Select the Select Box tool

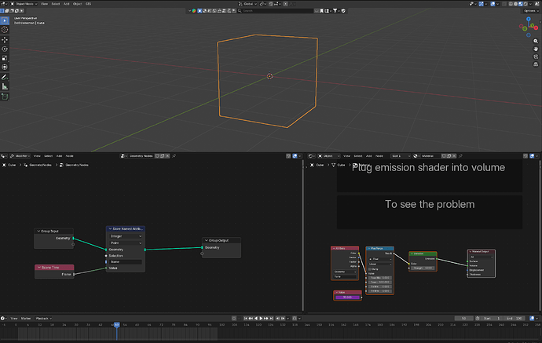pyautogui.click(x=5, y=20)
